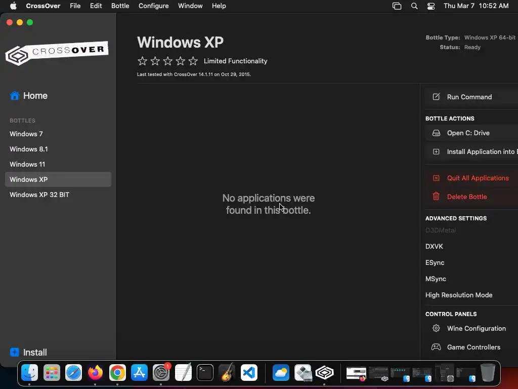Restore minimized window with CrossOver badge
This screenshot has width=518, height=389.
pyautogui.click(x=378, y=373)
